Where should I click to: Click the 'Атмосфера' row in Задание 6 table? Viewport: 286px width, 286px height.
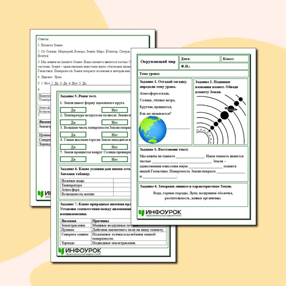[96, 190]
